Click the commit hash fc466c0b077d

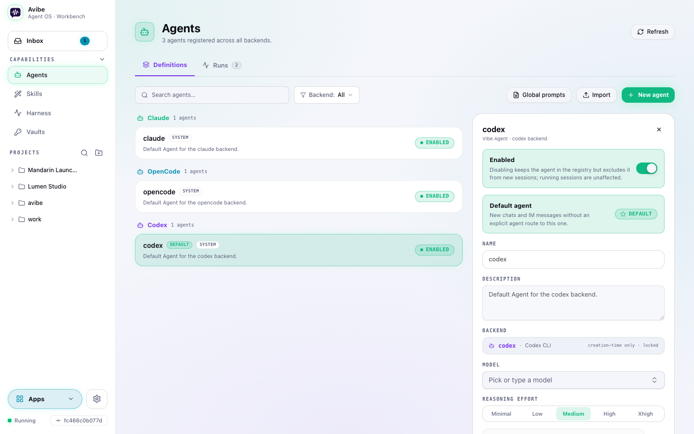pos(79,420)
